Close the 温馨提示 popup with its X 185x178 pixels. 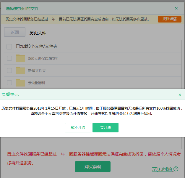point(180,95)
